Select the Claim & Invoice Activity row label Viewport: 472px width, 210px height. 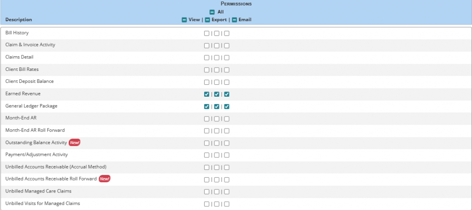click(x=30, y=45)
